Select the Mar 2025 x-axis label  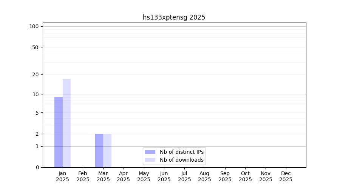[103, 176]
